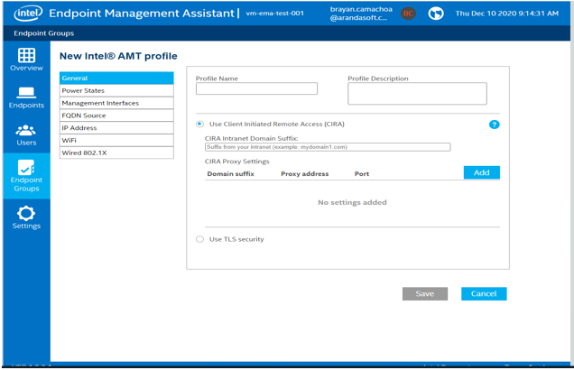Open the Management Interfaces section
Screen dimensions: 574x370
tap(116, 103)
